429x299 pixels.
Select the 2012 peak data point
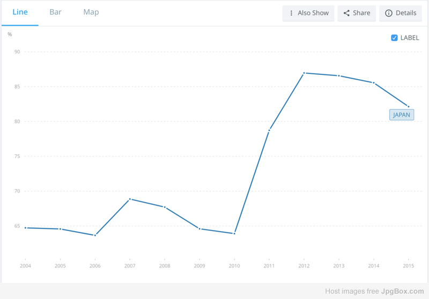(x=304, y=73)
